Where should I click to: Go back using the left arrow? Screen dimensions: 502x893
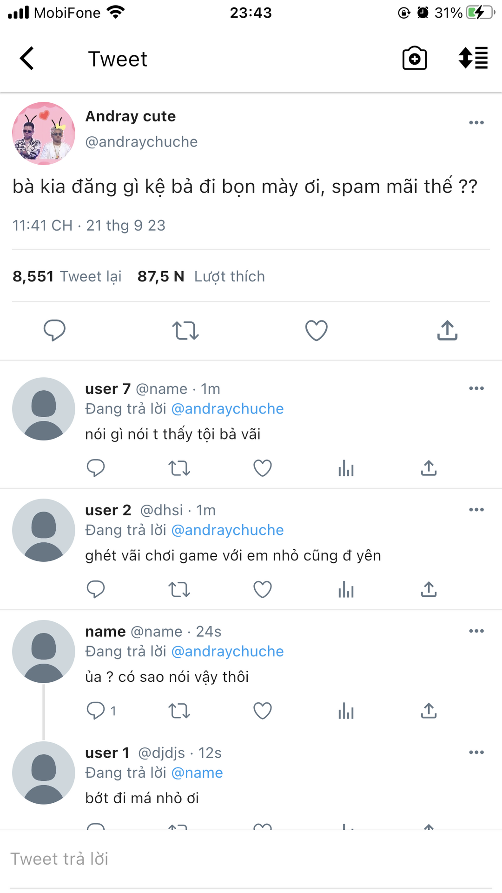[x=27, y=59]
